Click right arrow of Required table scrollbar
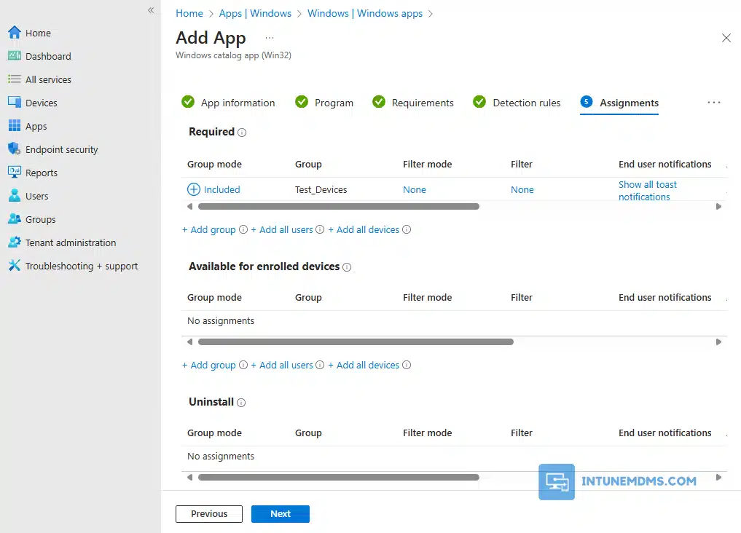Screen dimensions: 741x533 point(718,206)
